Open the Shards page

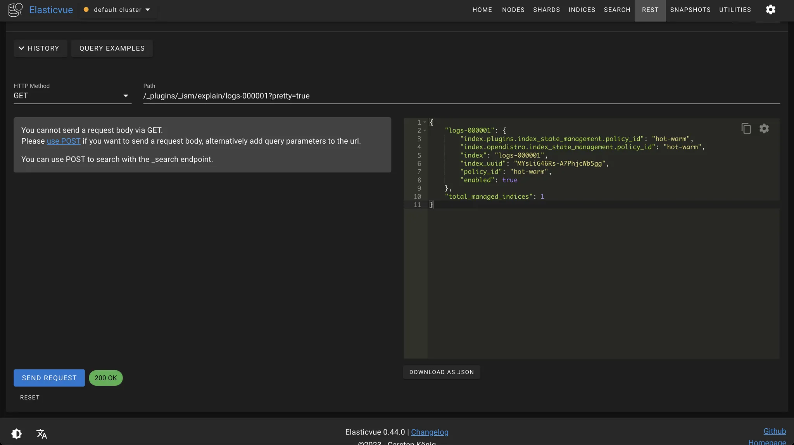click(546, 10)
